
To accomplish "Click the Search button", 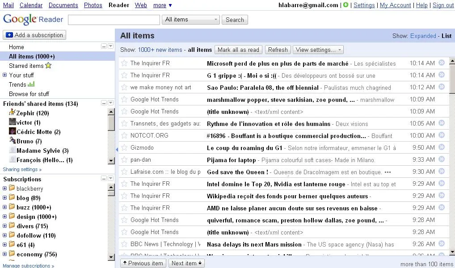I will point(235,20).
